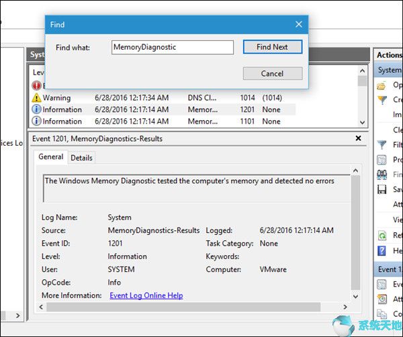Screen dimensions: 403x337
Task: Click Open Saved Log folder icon
Action: pyautogui.click(x=382, y=85)
